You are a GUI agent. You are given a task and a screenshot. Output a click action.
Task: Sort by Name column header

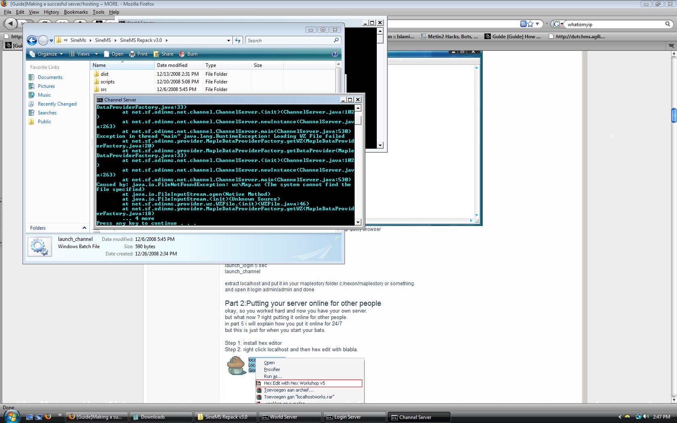122,65
